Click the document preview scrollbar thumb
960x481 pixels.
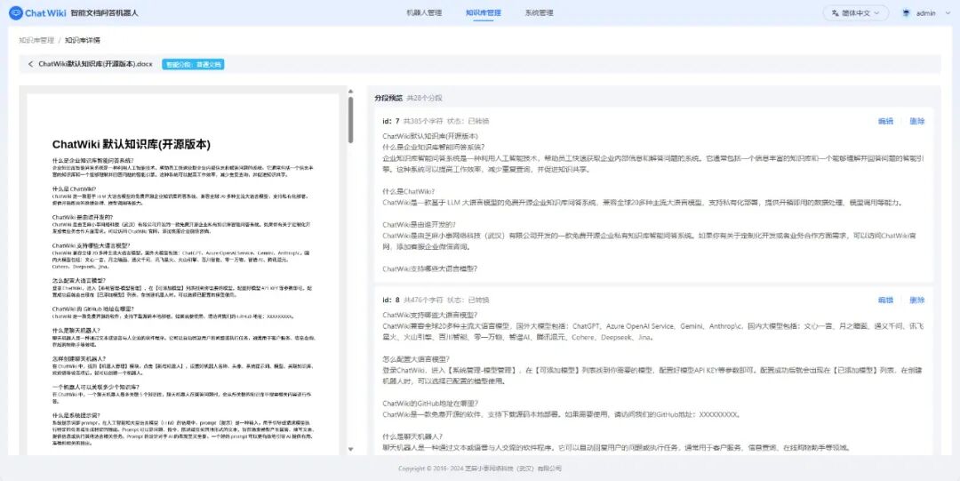pos(351,119)
